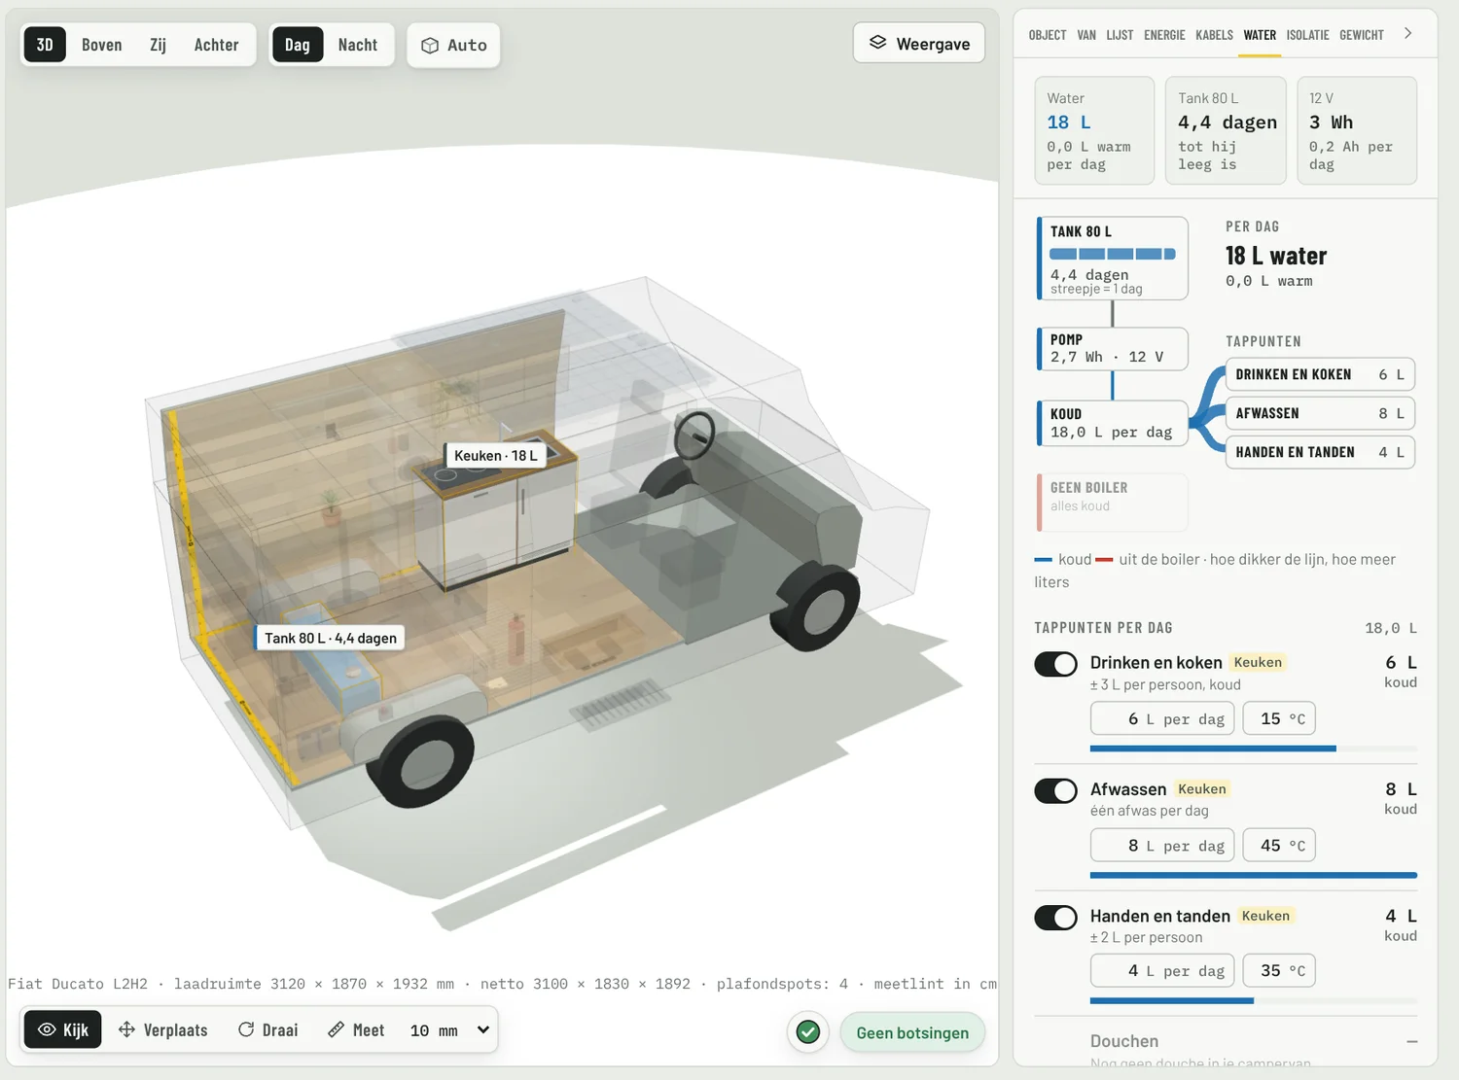Show the Boven top view
1459x1080 pixels.
tap(102, 45)
